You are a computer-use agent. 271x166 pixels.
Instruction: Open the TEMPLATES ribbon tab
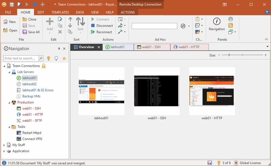tap(60, 13)
